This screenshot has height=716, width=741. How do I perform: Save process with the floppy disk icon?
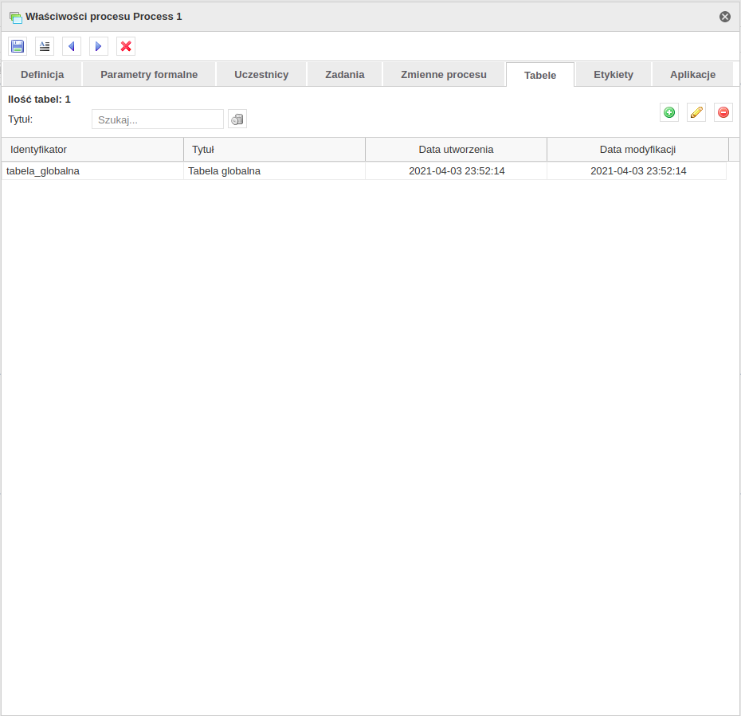click(x=18, y=46)
